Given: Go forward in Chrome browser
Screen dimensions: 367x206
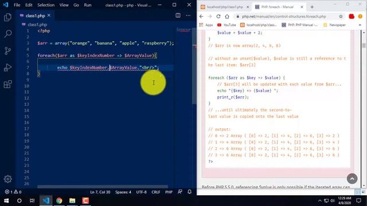Looking at the screenshot, I should [x=210, y=17].
